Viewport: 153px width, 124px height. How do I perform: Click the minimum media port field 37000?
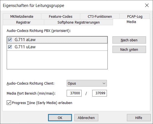click(74, 93)
